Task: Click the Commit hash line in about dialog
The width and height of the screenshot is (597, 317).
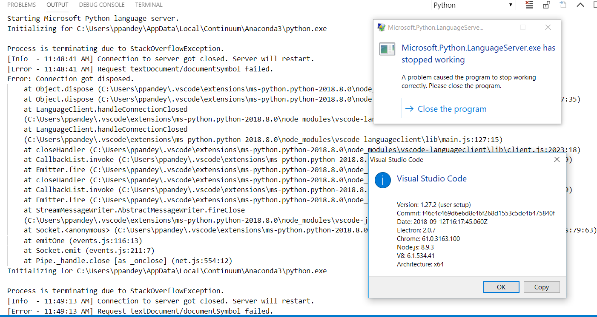Action: pos(476,213)
